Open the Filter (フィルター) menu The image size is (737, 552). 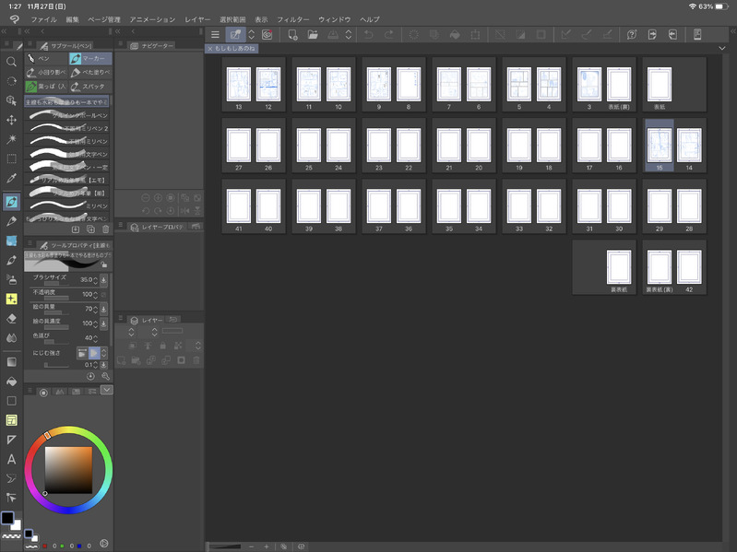pos(292,19)
